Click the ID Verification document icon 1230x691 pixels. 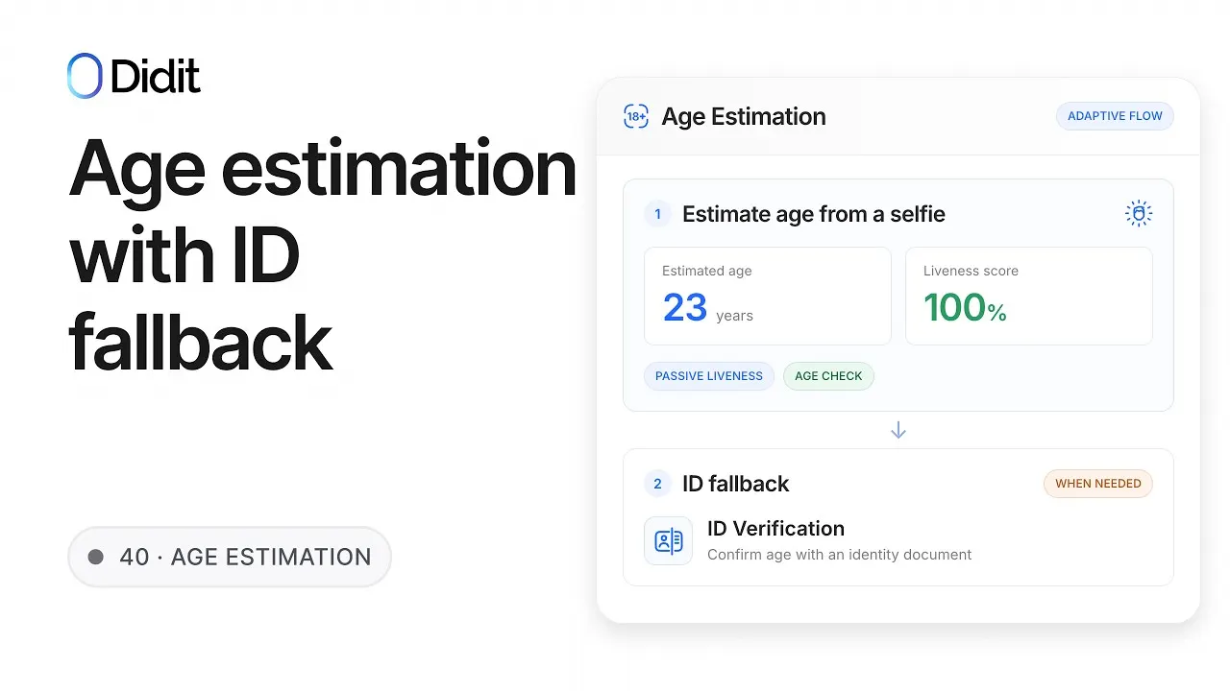point(668,541)
